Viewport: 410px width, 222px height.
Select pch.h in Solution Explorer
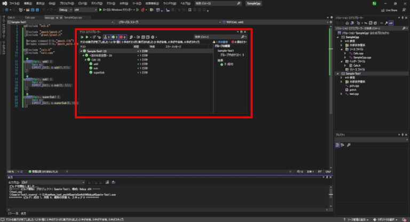click(x=352, y=90)
